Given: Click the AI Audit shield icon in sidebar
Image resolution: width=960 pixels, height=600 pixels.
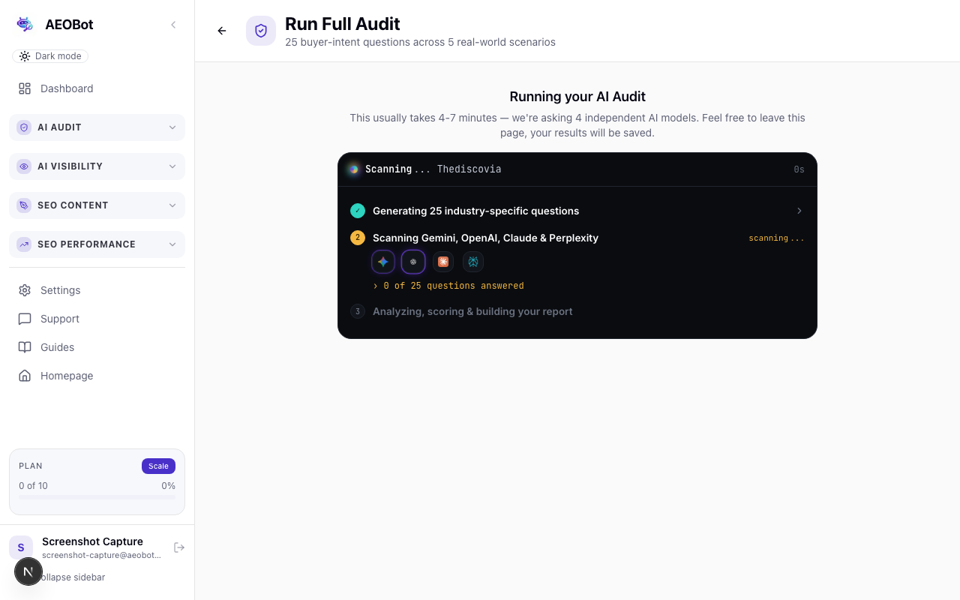Looking at the screenshot, I should pos(24,127).
